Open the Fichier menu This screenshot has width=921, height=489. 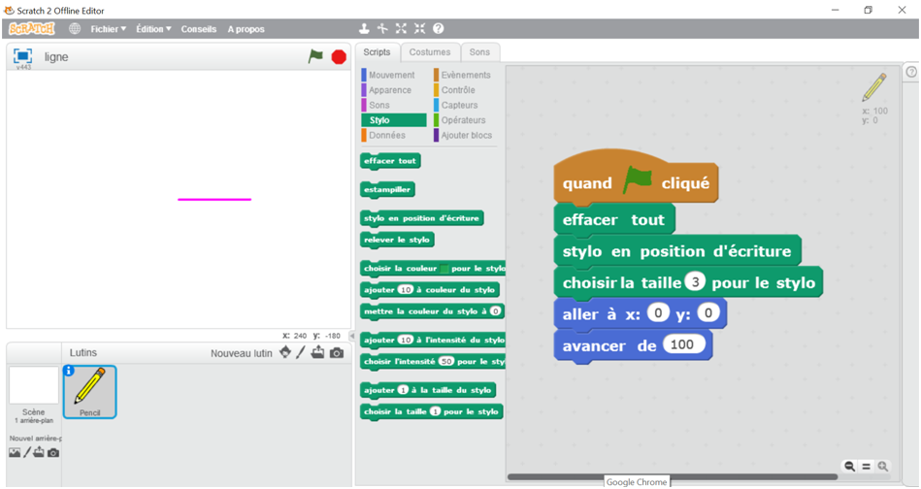[108, 29]
